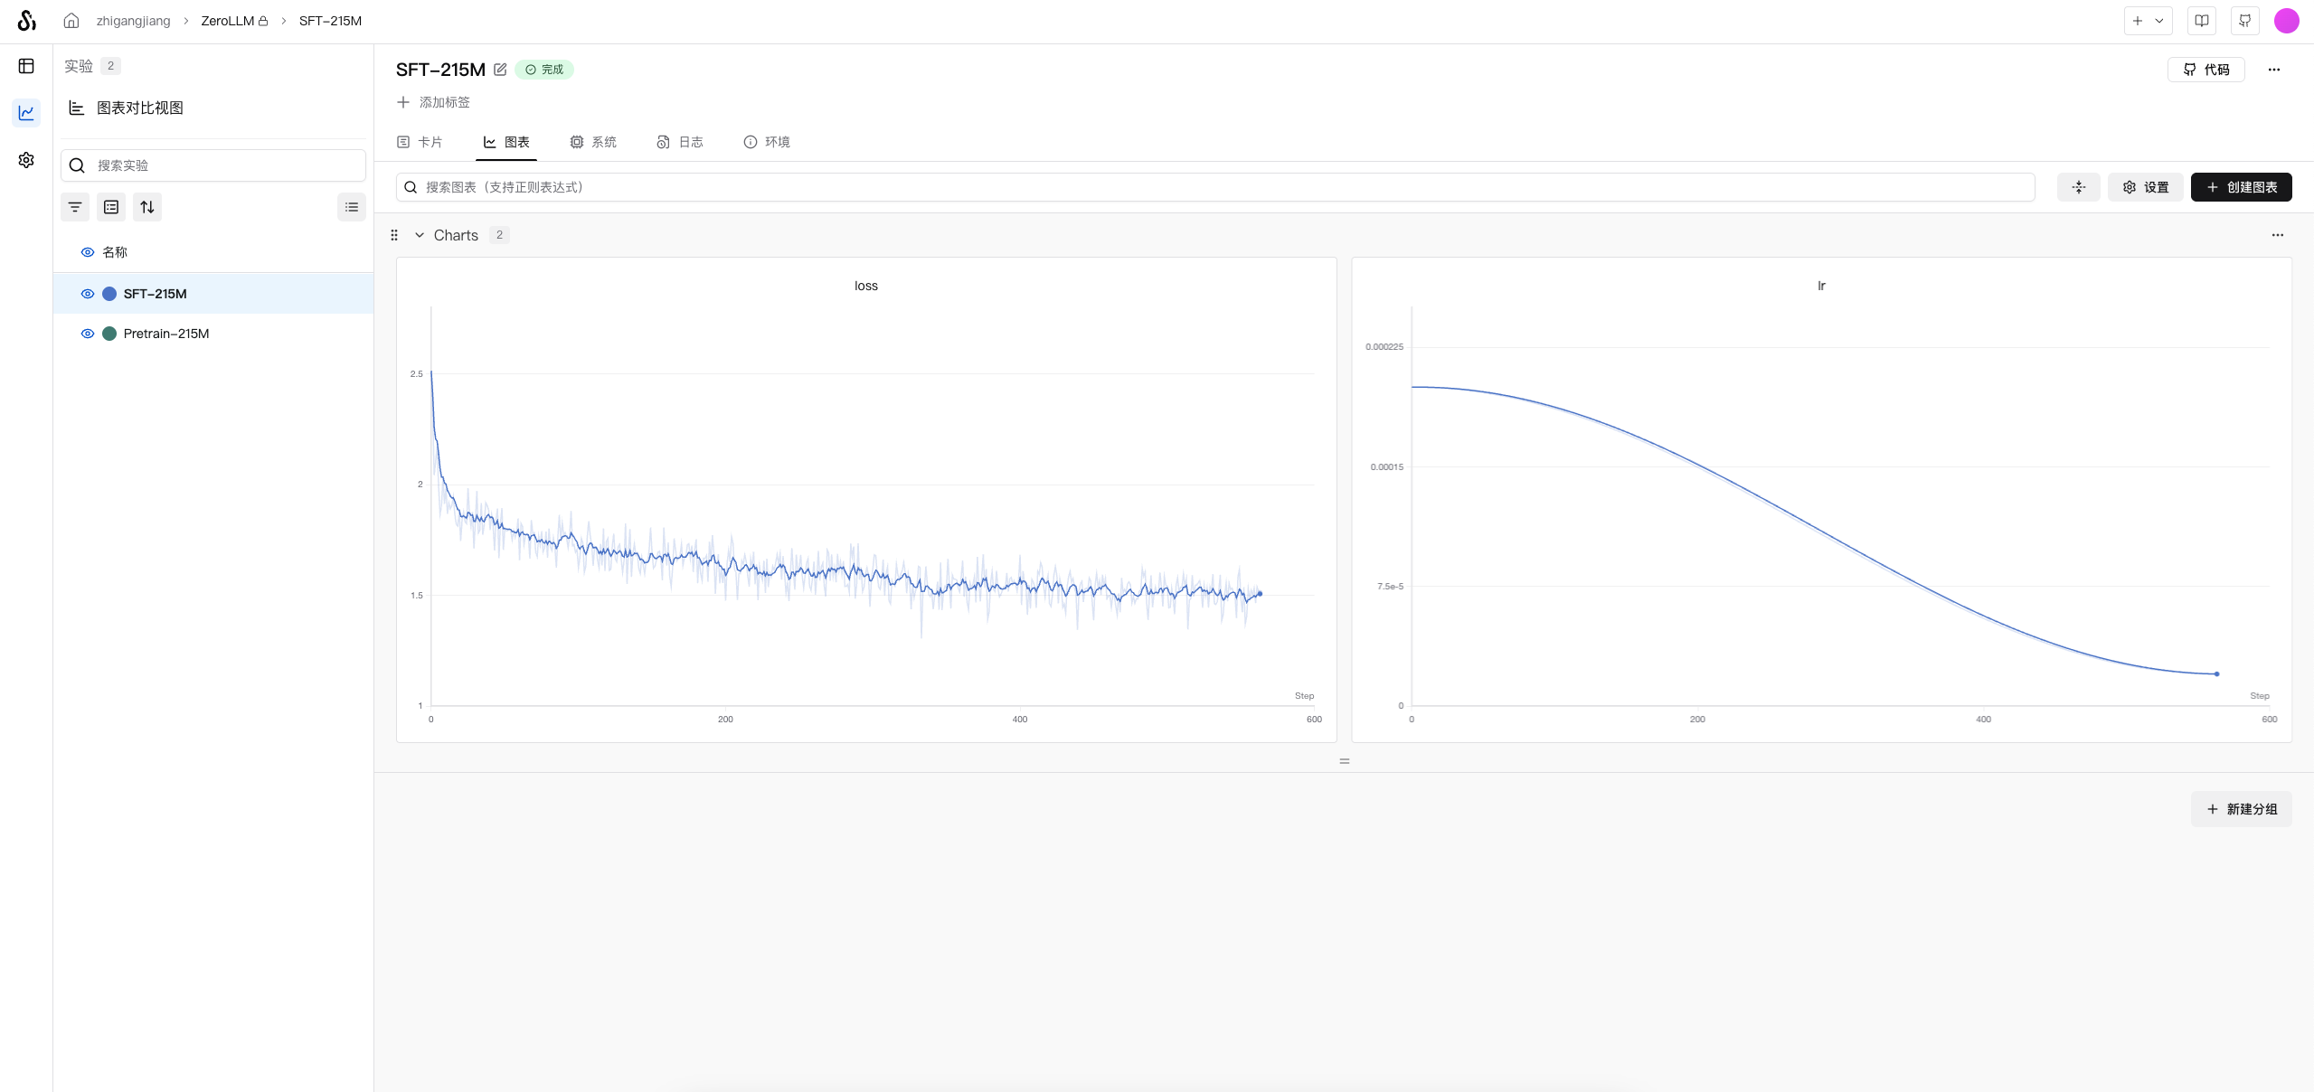Screen dimensions: 2314x1092
Task: Open settings gear in left sidebar
Action: coord(26,160)
